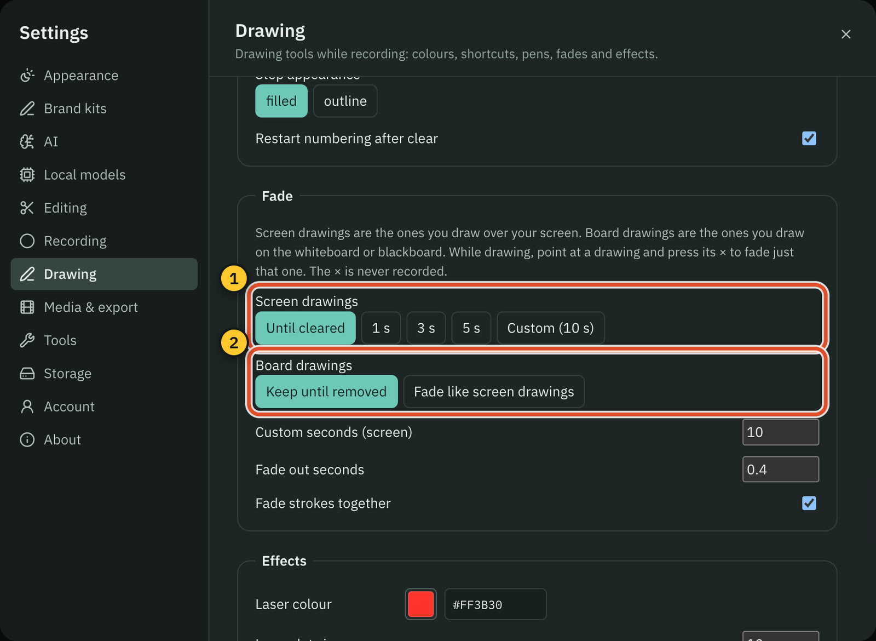Open the AI settings label
The width and height of the screenshot is (876, 641).
(x=51, y=142)
